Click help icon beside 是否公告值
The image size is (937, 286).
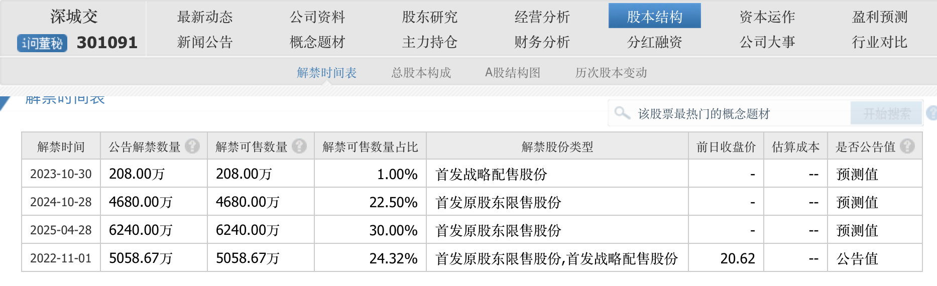pos(907,147)
